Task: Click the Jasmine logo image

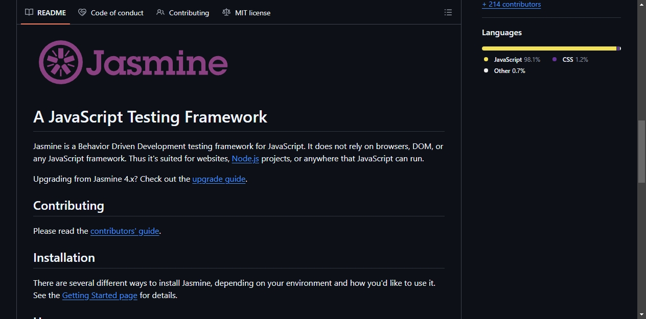Action: [133, 62]
